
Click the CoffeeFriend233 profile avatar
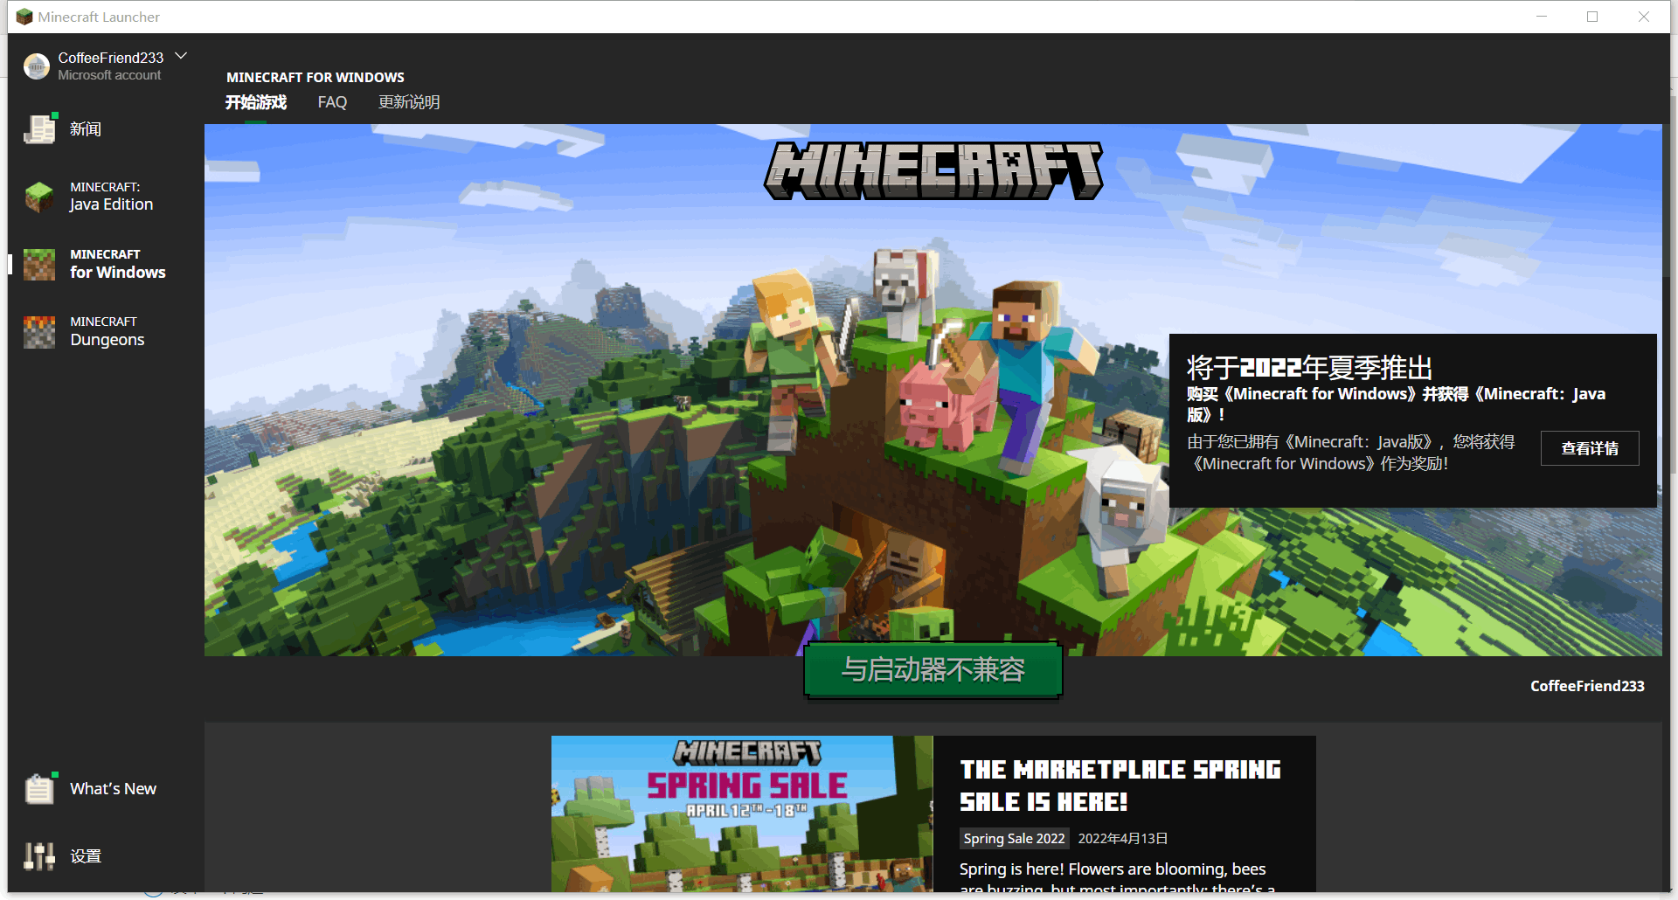(x=37, y=66)
